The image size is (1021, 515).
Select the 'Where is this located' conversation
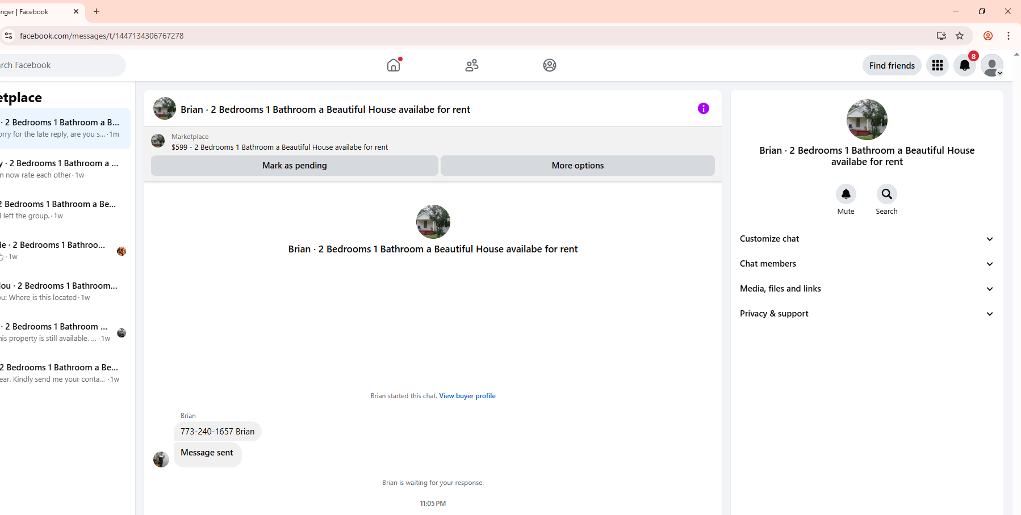pos(64,292)
